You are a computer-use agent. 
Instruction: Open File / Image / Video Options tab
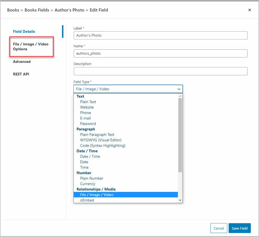(31, 46)
